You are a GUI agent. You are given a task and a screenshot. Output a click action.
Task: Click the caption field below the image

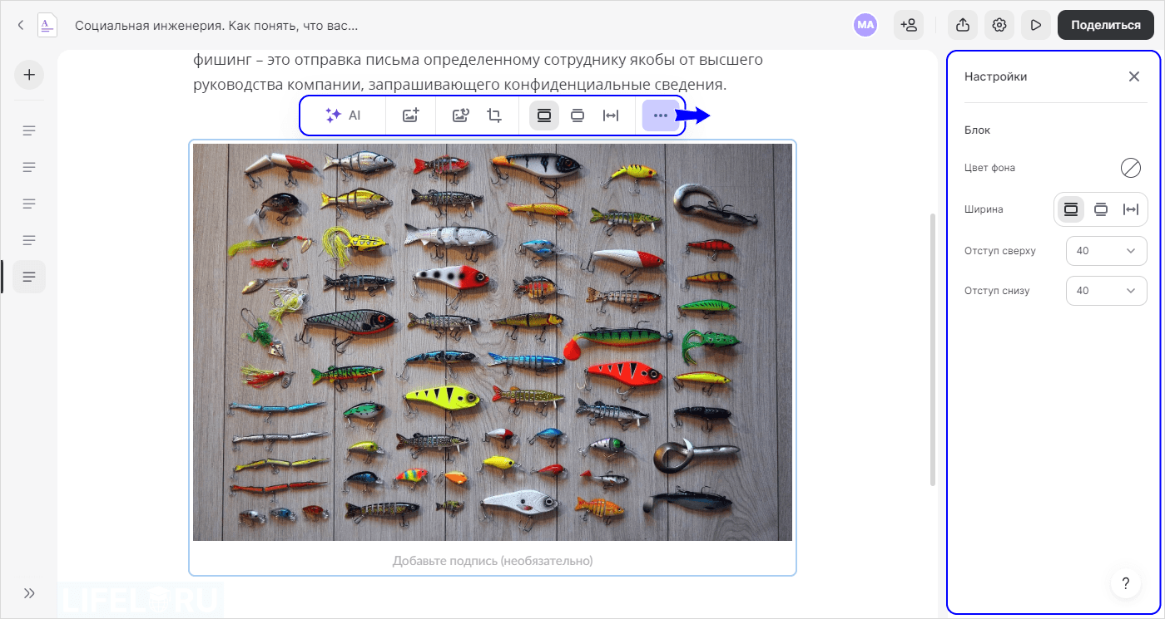coord(492,561)
